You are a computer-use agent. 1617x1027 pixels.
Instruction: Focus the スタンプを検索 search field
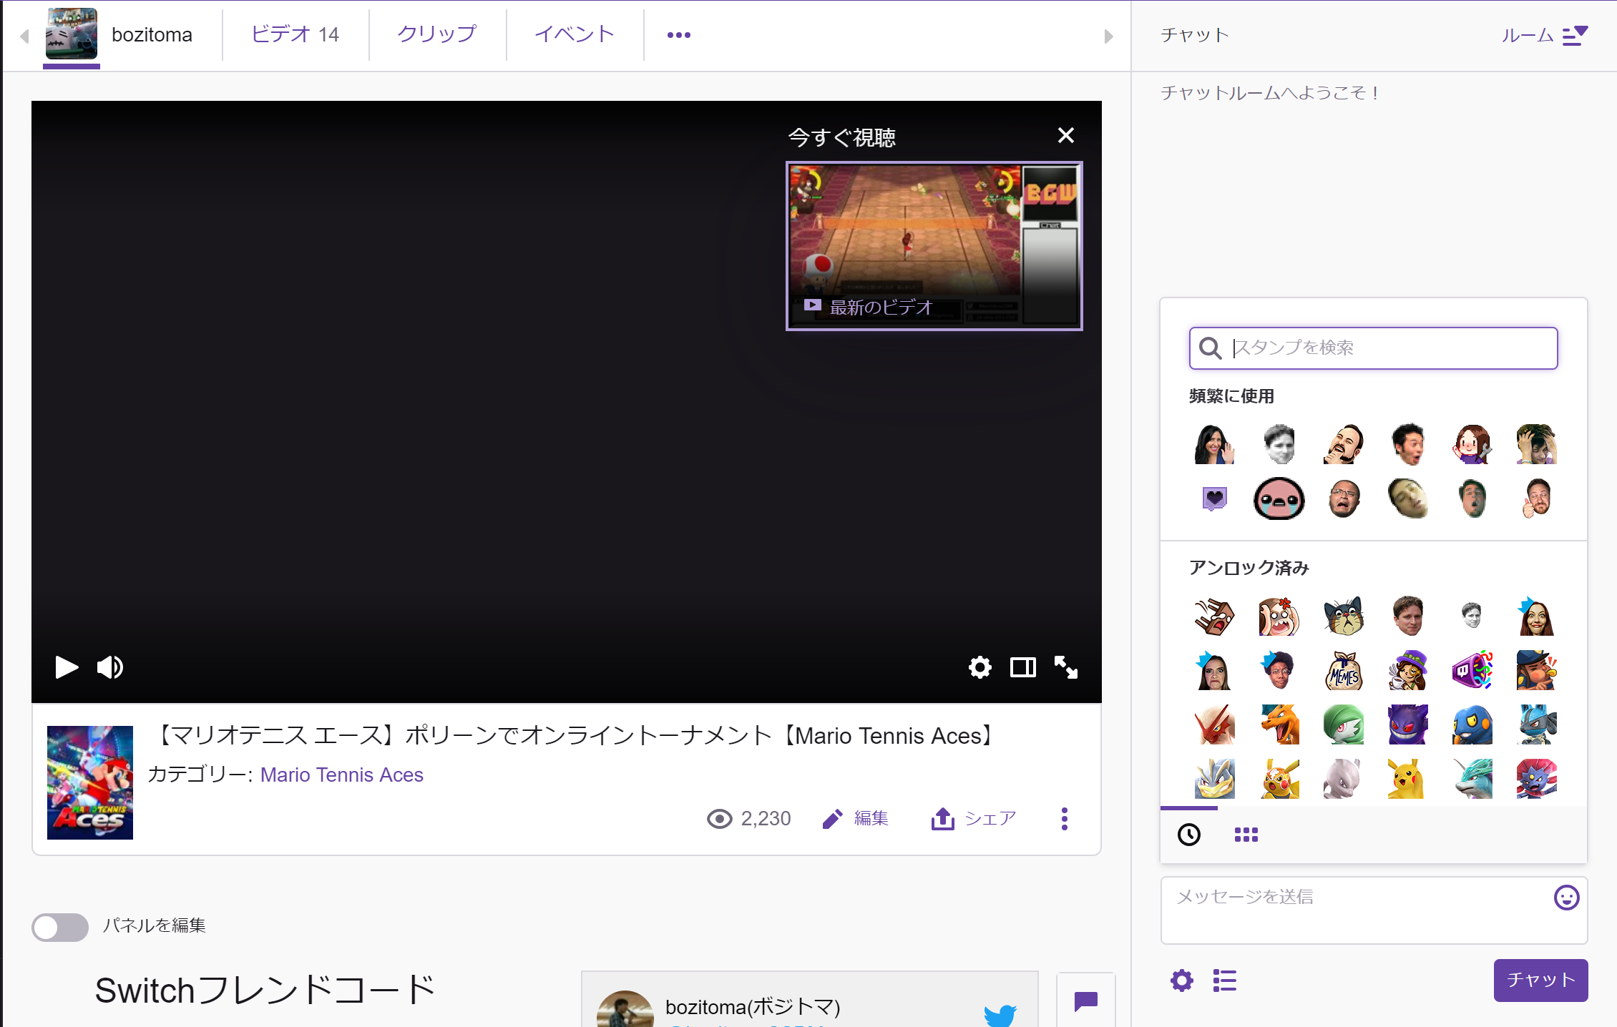pyautogui.click(x=1373, y=348)
